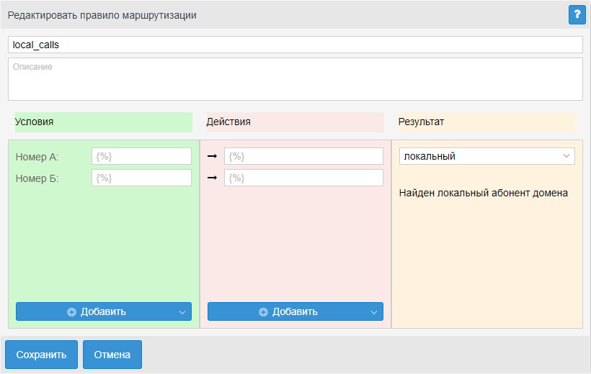Viewport: 591px width, 374px height.
Task: Focus the second action input in Действия
Action: tap(303, 178)
